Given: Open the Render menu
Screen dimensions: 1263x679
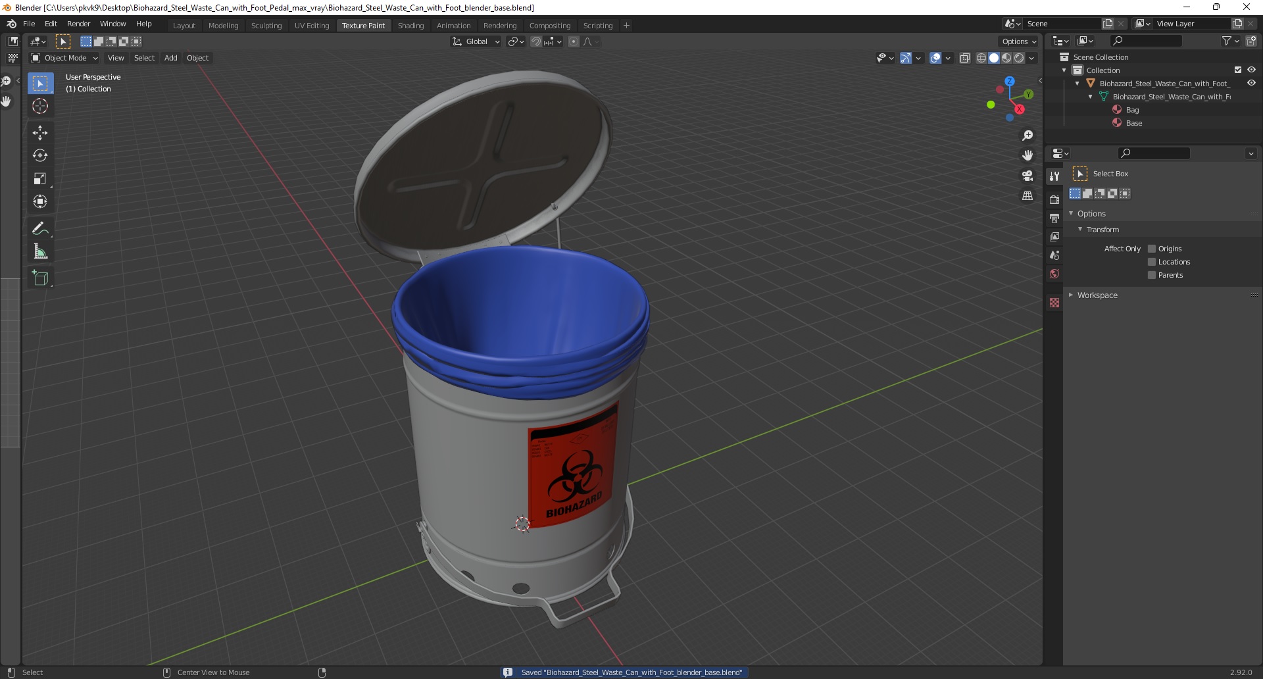Looking at the screenshot, I should pos(78,24).
